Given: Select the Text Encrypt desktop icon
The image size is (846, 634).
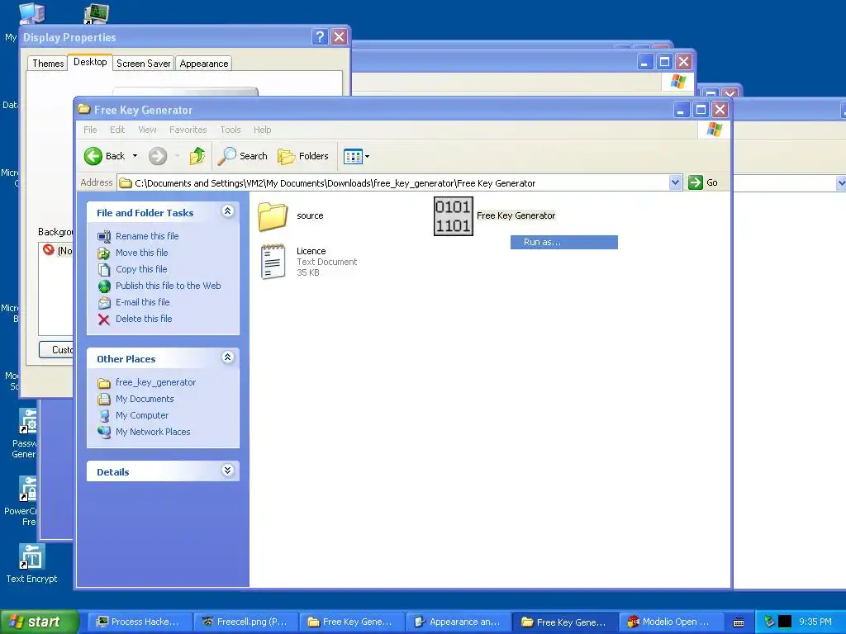Looking at the screenshot, I should (32, 556).
